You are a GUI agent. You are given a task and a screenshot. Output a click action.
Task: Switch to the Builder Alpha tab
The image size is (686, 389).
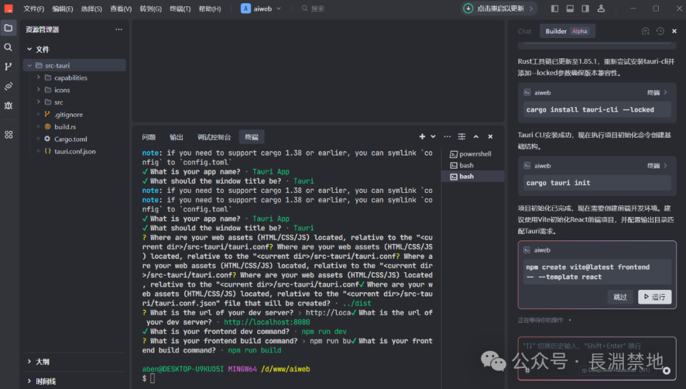pyautogui.click(x=567, y=31)
